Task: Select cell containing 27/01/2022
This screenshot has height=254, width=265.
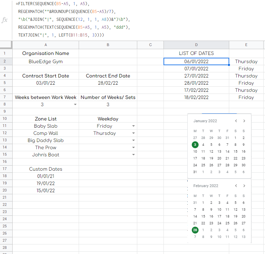Action: click(197, 76)
